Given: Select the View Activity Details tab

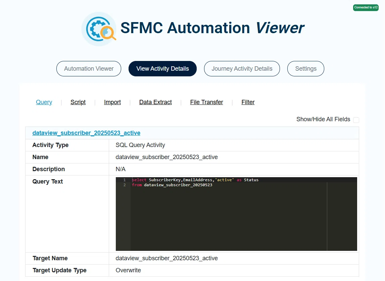Looking at the screenshot, I should (162, 69).
